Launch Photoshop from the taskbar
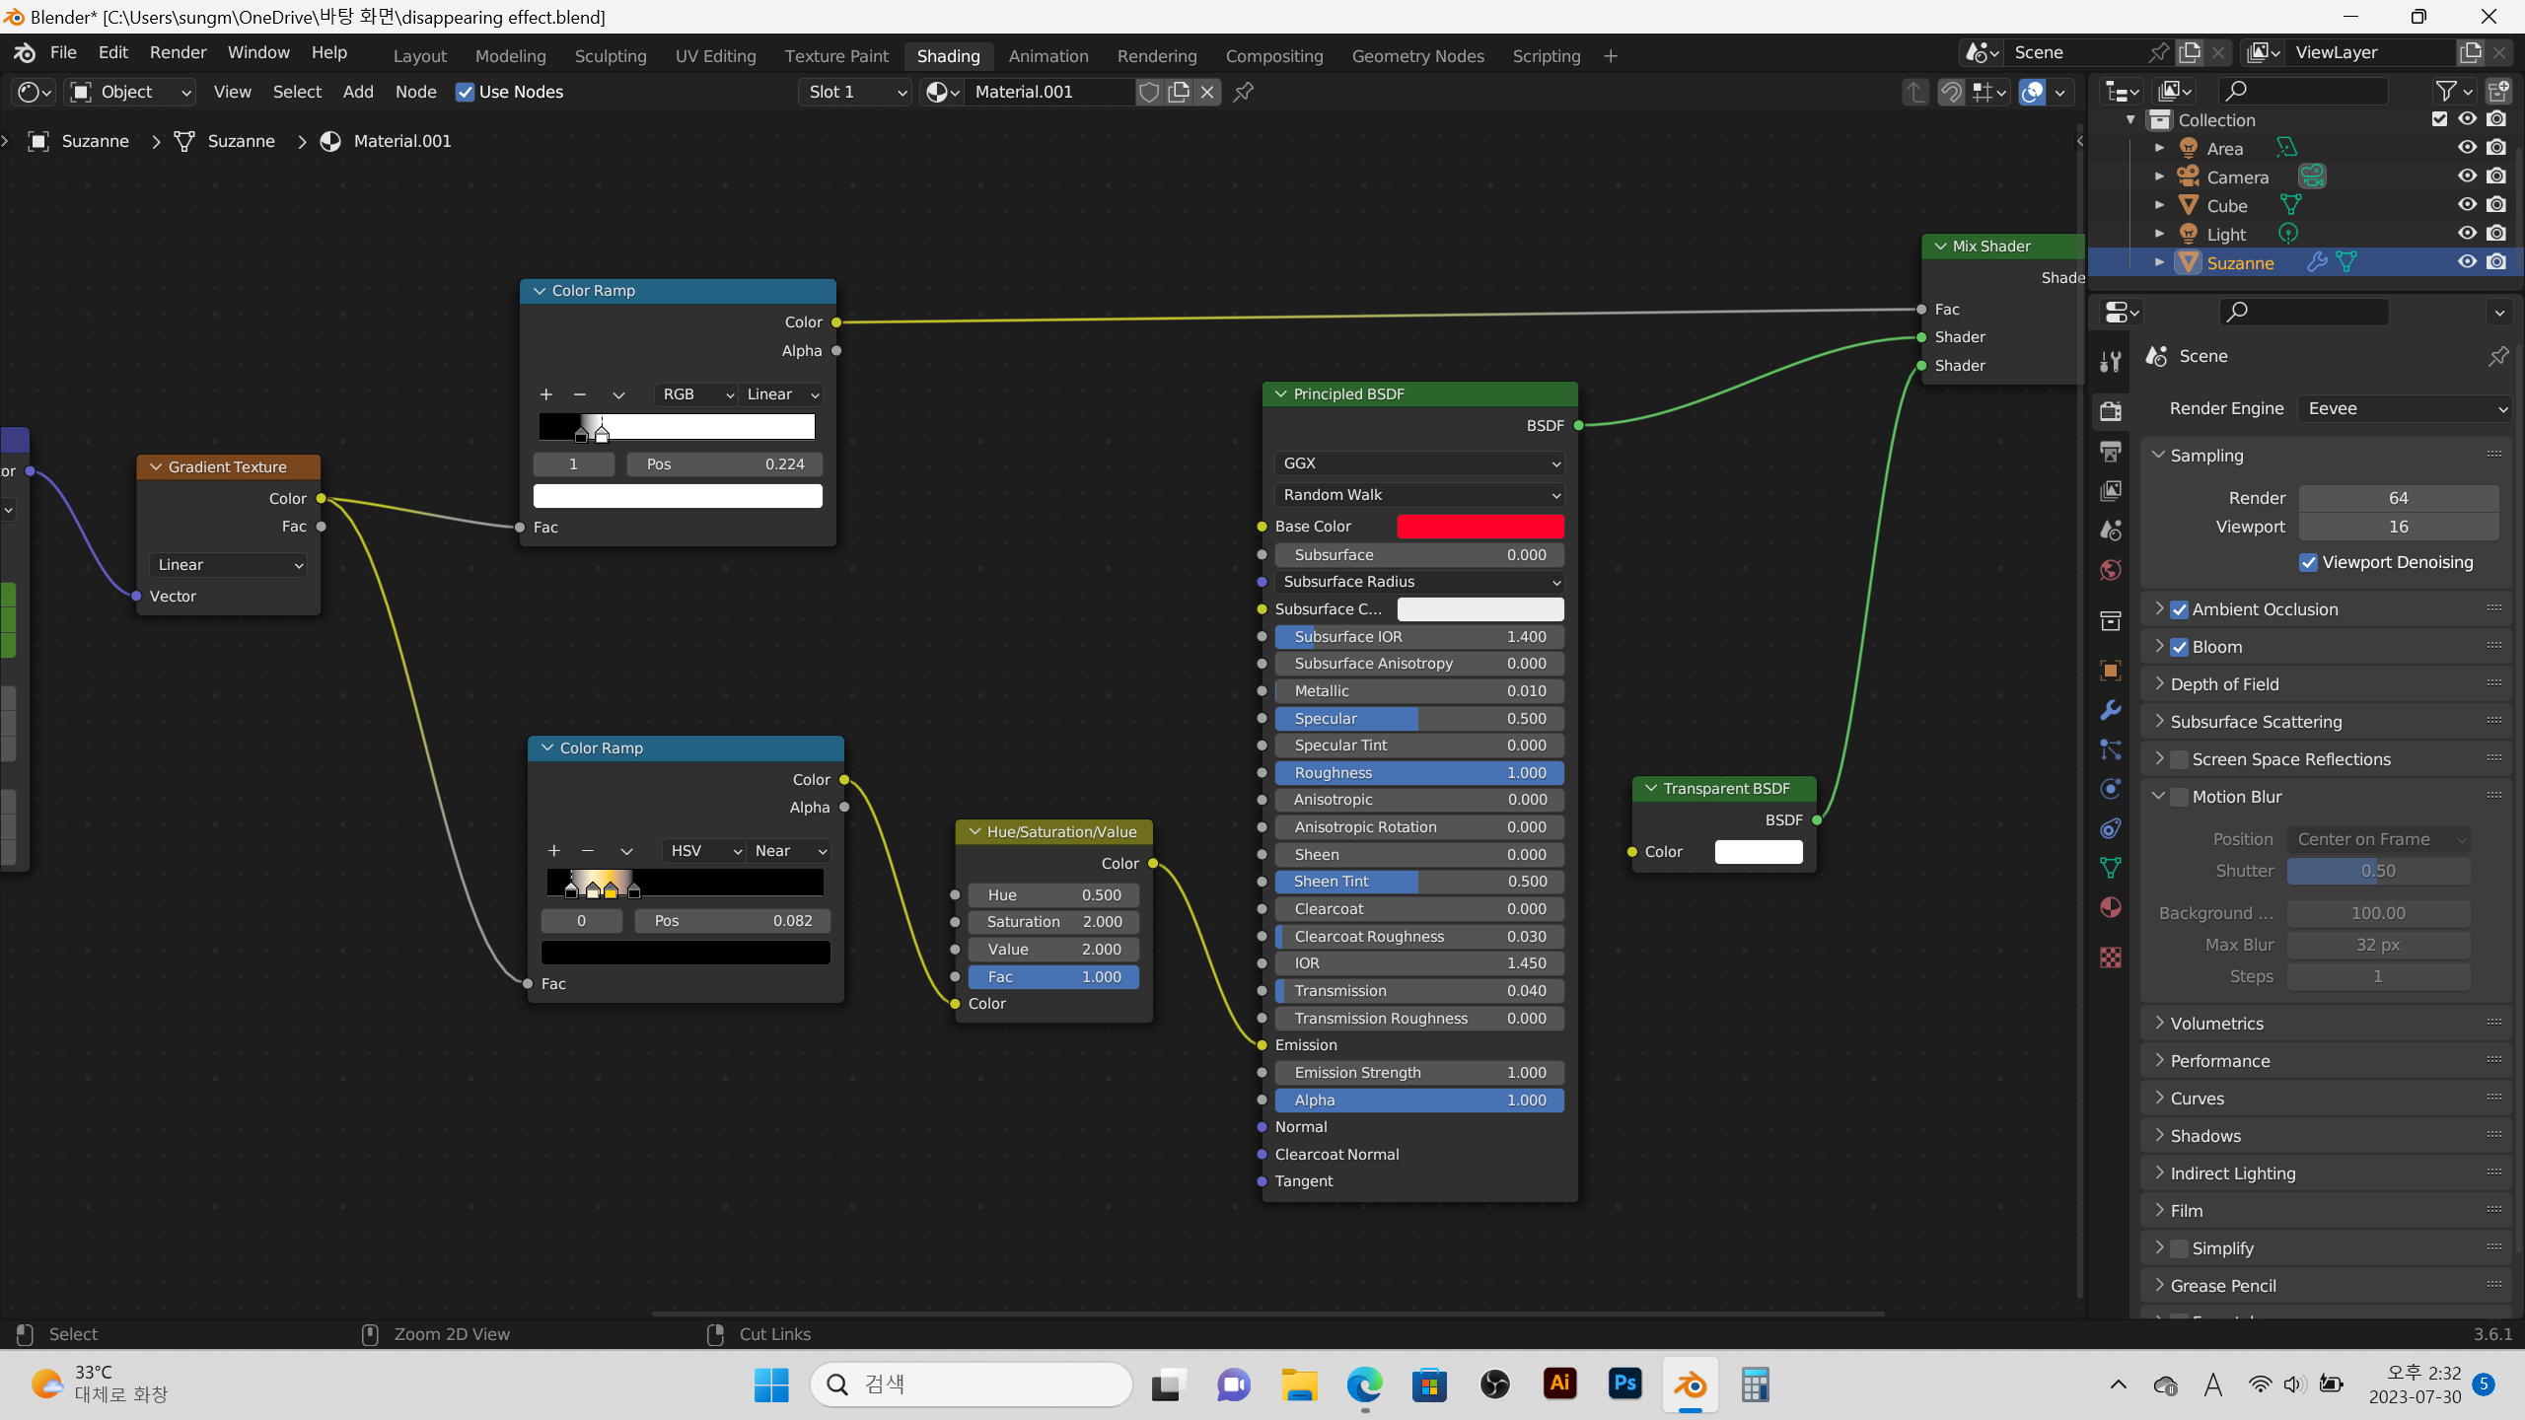2525x1420 pixels. point(1624,1384)
